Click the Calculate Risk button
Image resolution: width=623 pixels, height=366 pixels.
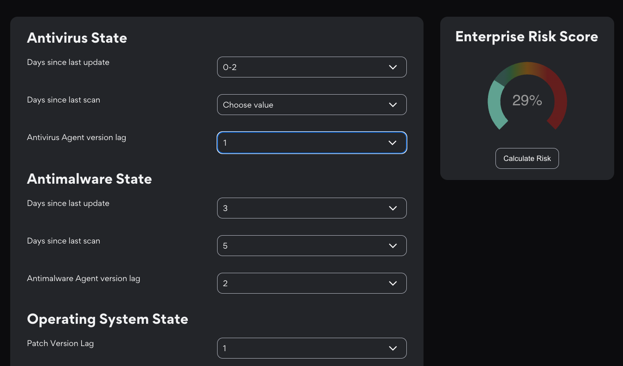[x=527, y=159]
